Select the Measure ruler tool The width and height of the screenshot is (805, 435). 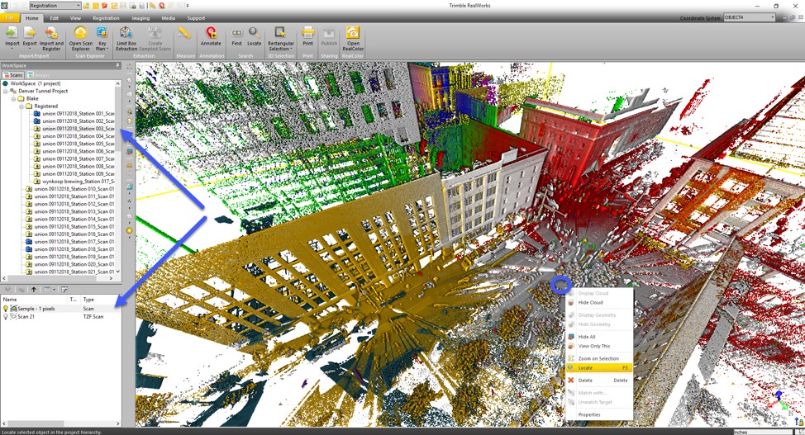coord(185,33)
